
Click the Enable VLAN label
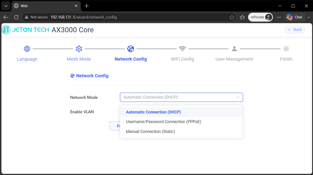[82, 112]
